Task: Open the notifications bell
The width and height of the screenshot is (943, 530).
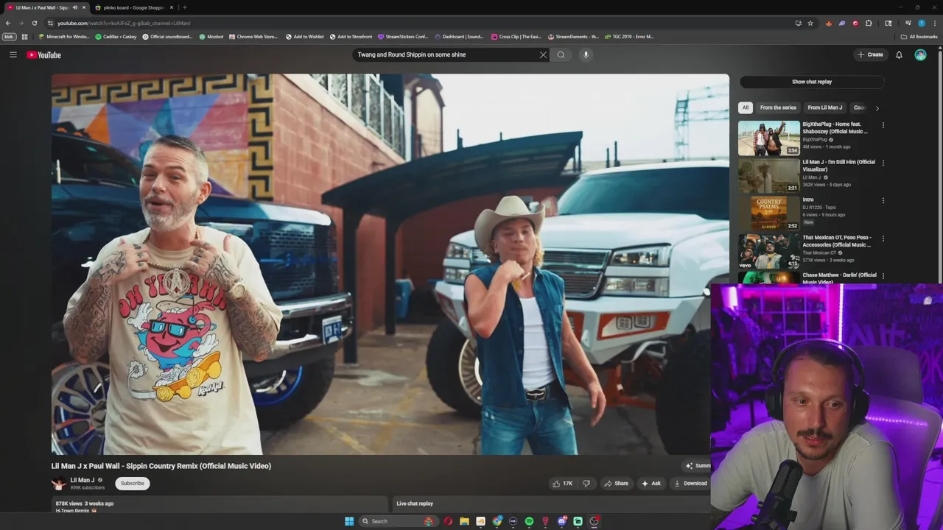Action: coord(899,54)
